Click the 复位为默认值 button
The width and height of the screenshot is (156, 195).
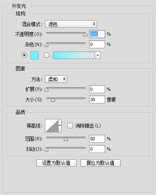[x=100, y=163]
